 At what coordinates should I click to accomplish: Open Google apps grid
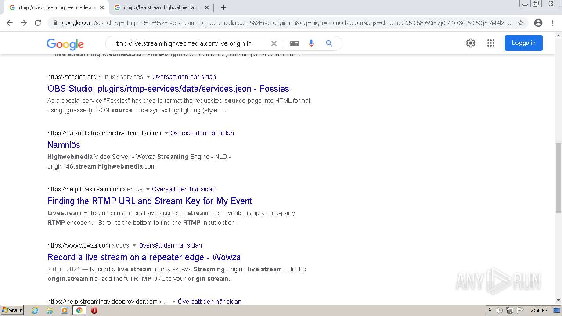[x=491, y=43]
